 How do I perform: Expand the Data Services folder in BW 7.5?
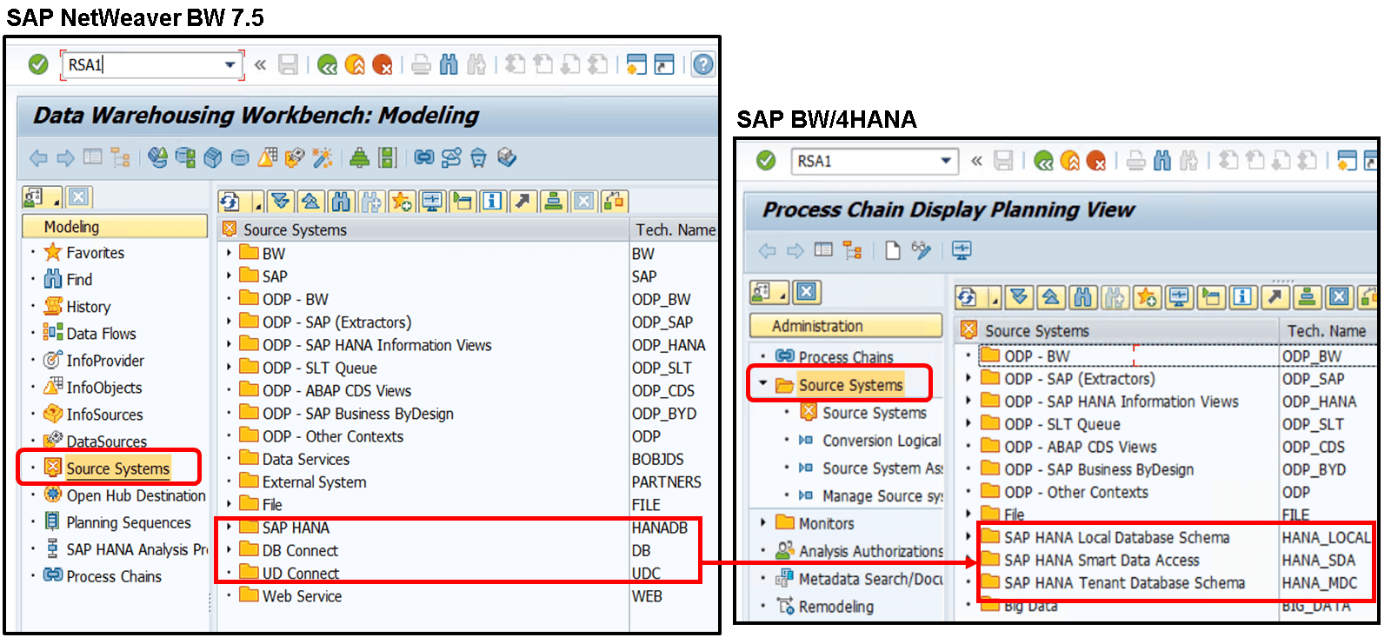[x=230, y=459]
